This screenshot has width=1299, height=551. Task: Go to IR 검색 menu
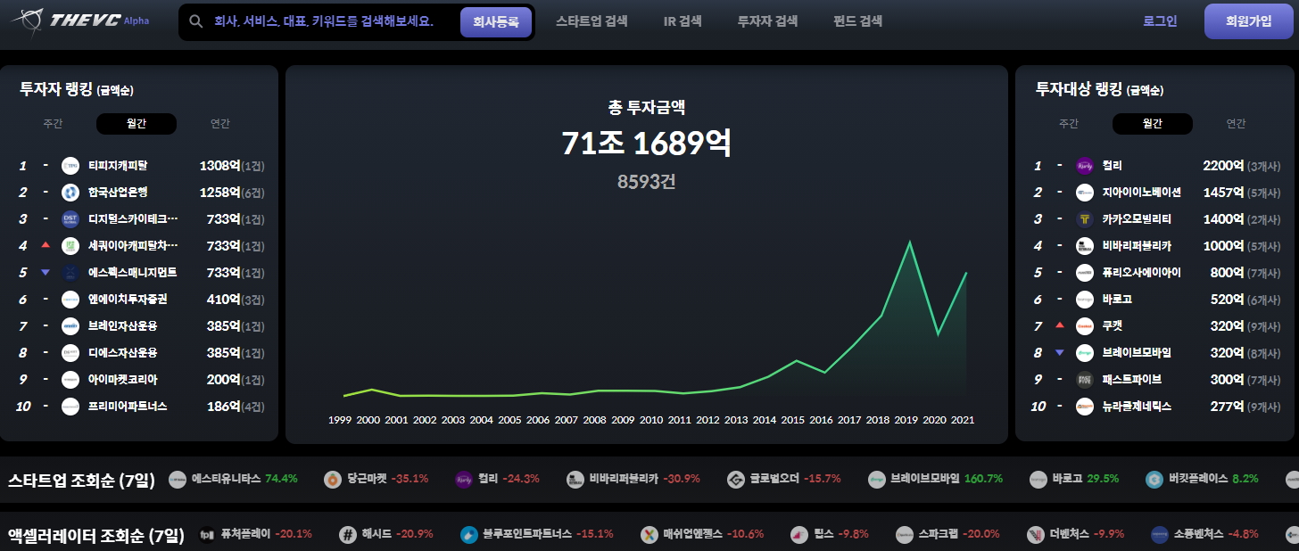(683, 21)
